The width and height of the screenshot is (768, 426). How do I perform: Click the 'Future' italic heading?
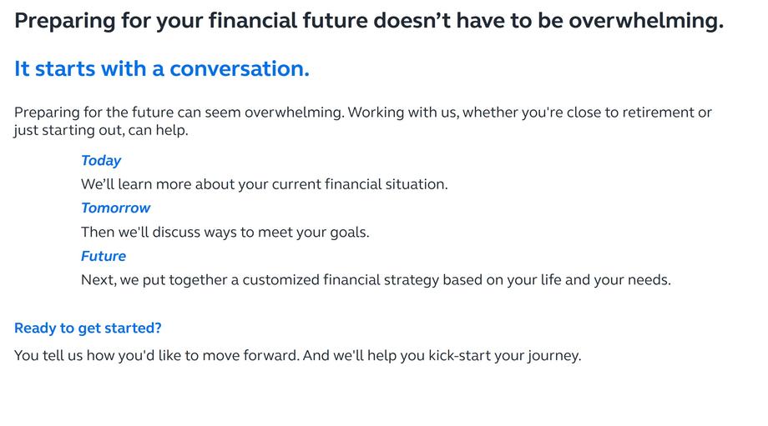[x=104, y=256]
